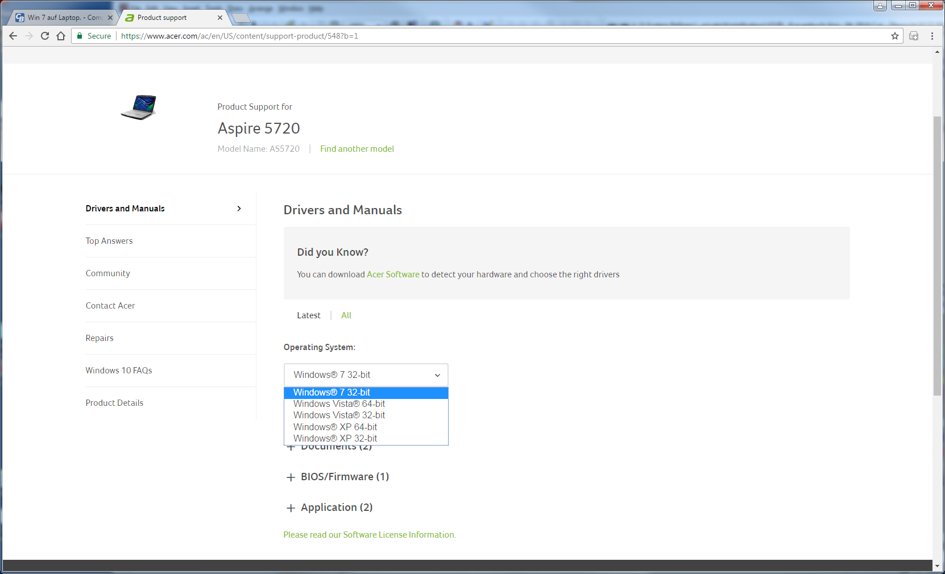Image resolution: width=945 pixels, height=574 pixels.
Task: Open the Chrome three-dot menu
Action: click(932, 36)
